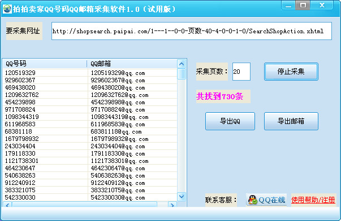341x221 pixels.
Task: Select the row with QQ 1098344319
Action: pyautogui.click(x=90, y=117)
